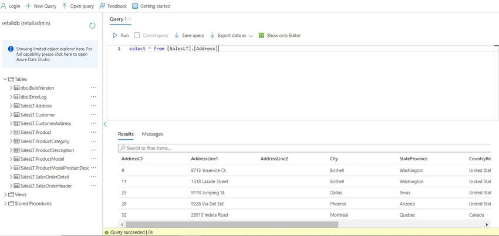Click the scrollbar right arrow in results
Image resolution: width=499 pixels, height=236 pixels.
(x=487, y=224)
